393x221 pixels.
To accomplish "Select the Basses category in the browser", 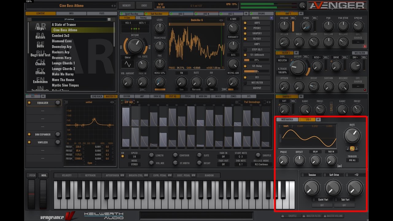I will coord(40,37).
